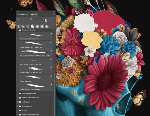150x116 pixels.
Task: Click the watercolor folder icon
Action: tap(20, 102)
